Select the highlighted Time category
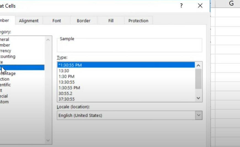The height and width of the screenshot is (147, 240). [x=22, y=68]
